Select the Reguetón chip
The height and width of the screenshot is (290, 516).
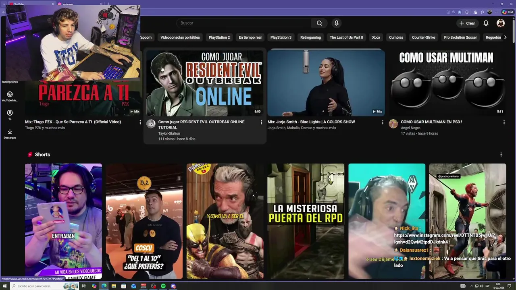[x=493, y=37]
